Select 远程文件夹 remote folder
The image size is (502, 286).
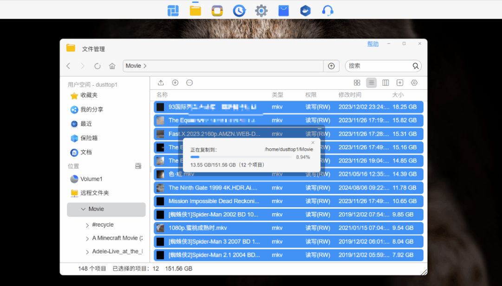(x=89, y=193)
